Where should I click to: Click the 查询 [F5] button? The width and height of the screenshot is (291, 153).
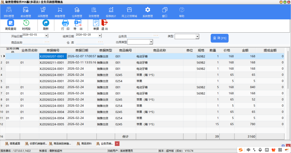pos(219,38)
